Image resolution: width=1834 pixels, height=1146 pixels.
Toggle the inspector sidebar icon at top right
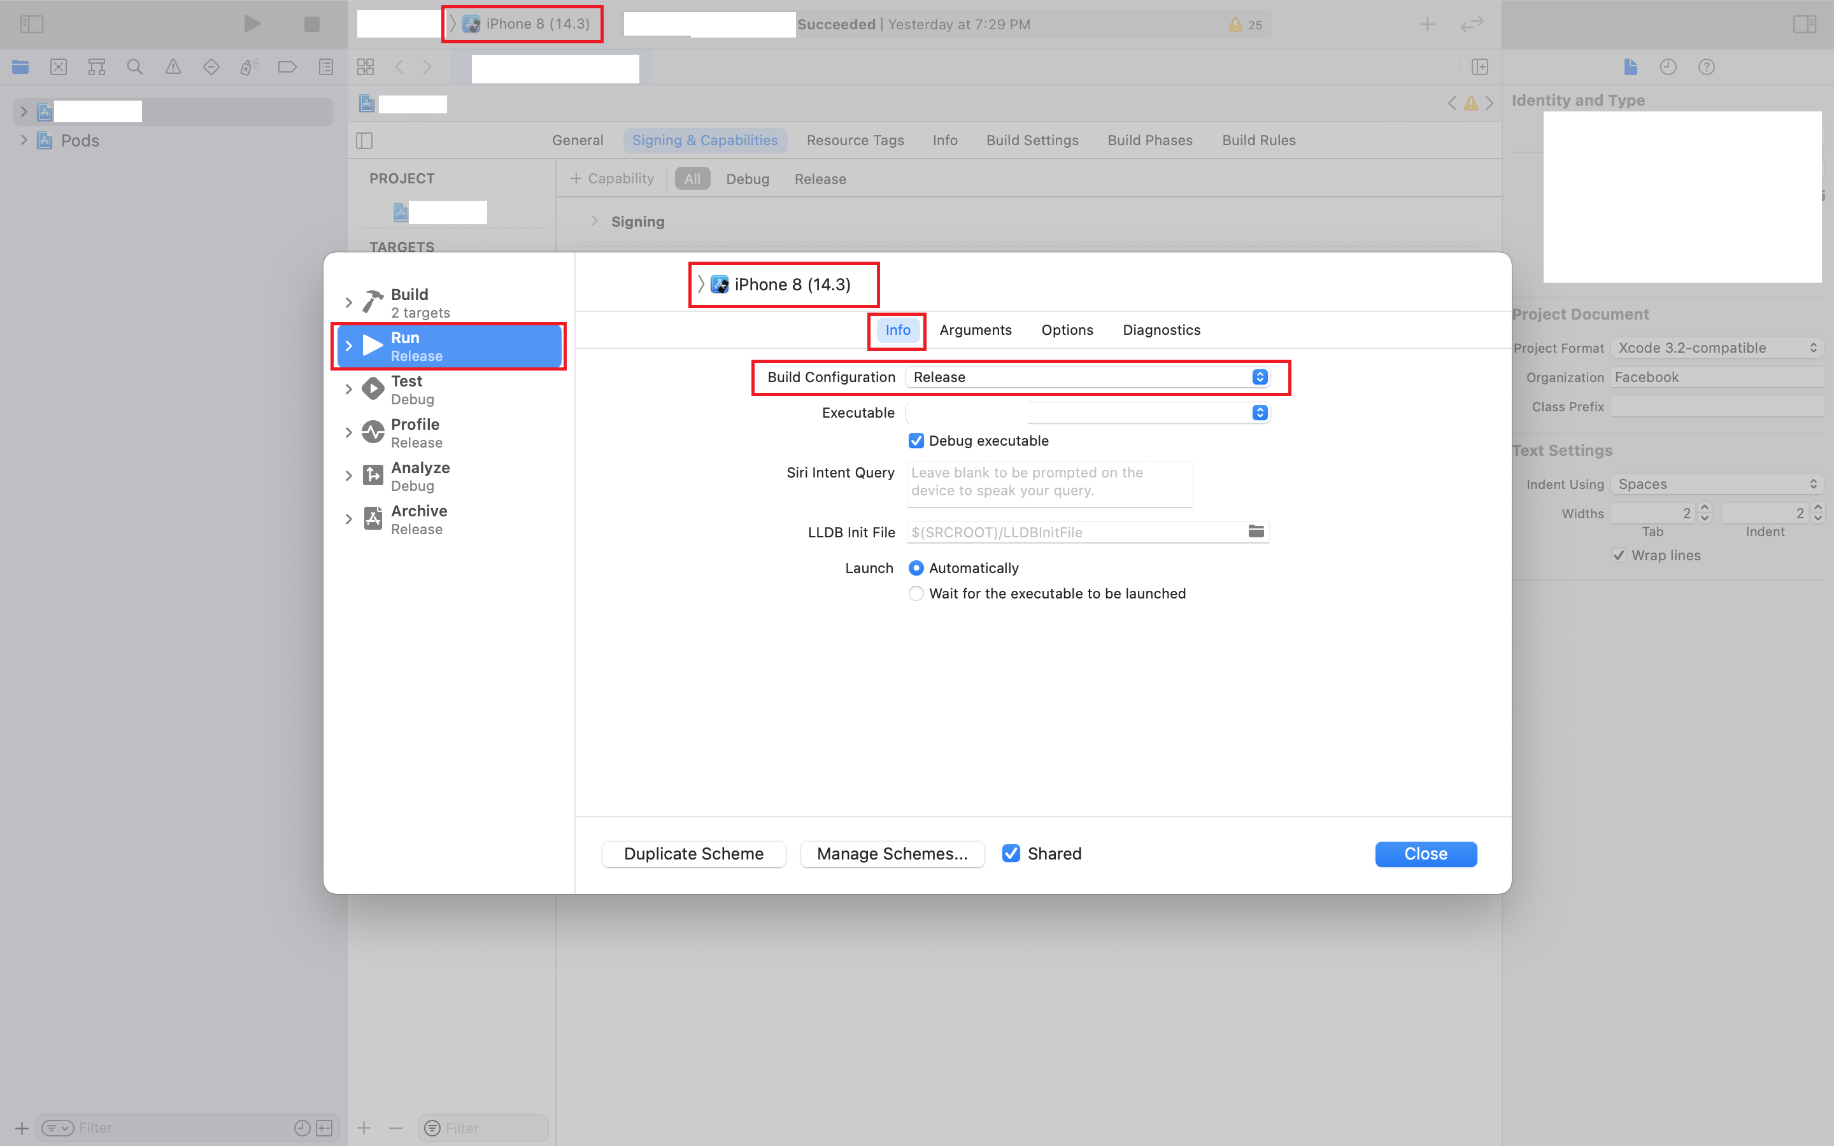click(1803, 24)
